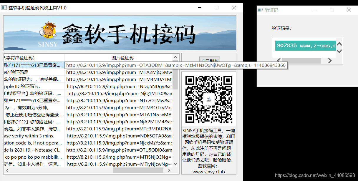Image resolution: width=358 pixels, height=181 pixels.
Task: Click the cell ko po pno ko po mabblik
Action: click(x=34, y=157)
